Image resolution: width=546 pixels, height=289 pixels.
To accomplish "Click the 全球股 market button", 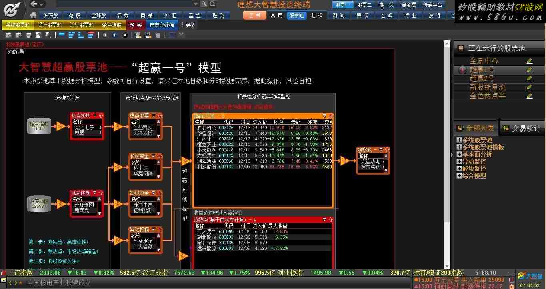I will [98, 15].
